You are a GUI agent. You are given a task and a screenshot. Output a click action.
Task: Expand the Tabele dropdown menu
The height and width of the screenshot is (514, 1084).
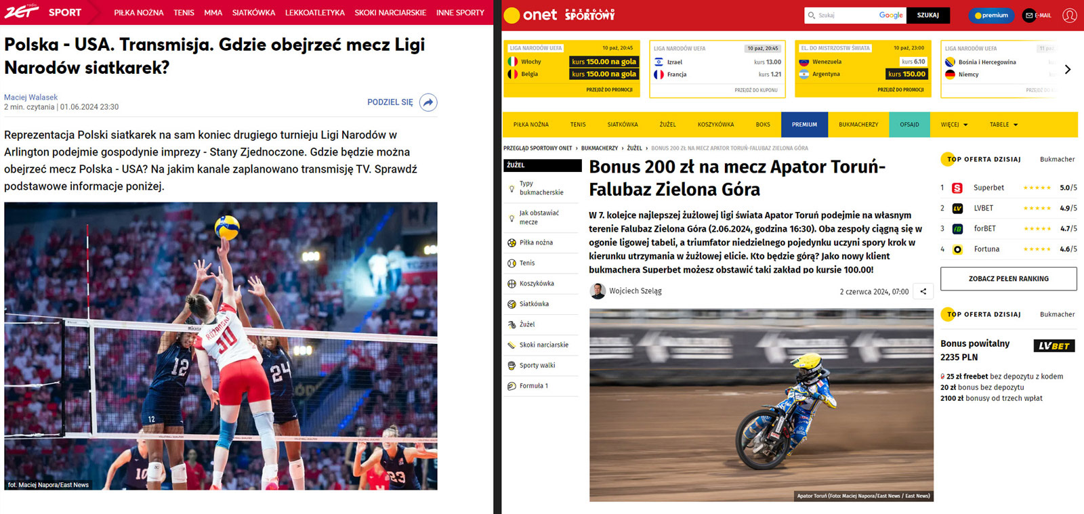coord(1003,125)
